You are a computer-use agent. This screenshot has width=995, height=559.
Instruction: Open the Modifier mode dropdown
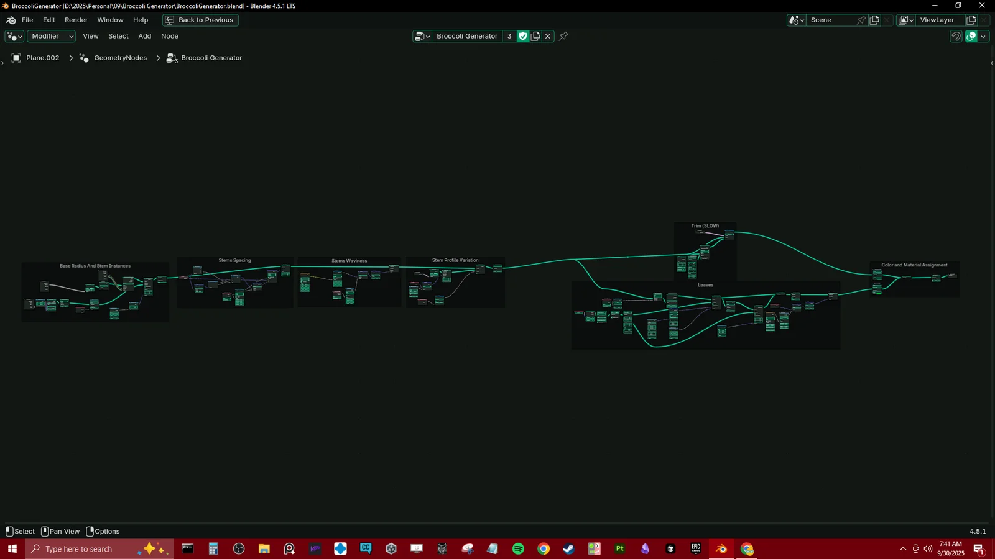point(51,36)
